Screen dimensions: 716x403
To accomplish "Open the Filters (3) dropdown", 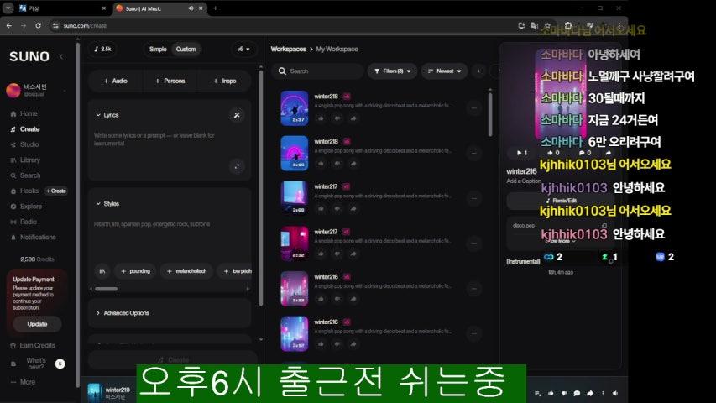I will [392, 71].
